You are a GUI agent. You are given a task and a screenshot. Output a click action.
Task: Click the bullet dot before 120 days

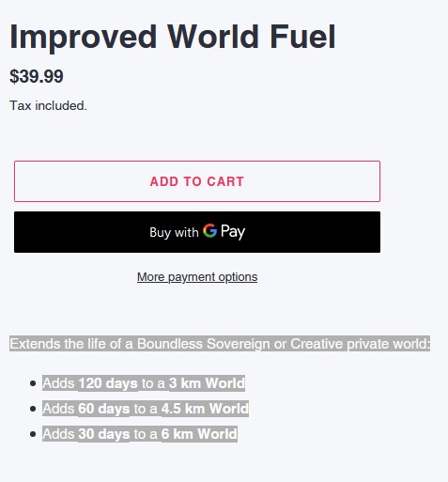tap(33, 383)
